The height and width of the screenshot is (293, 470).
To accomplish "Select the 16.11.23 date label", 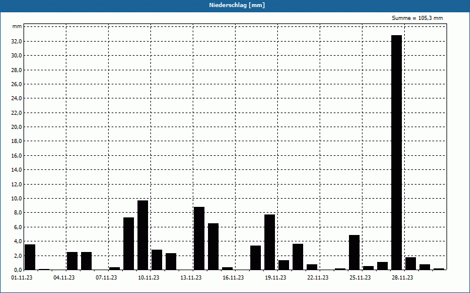I will 233,278.
